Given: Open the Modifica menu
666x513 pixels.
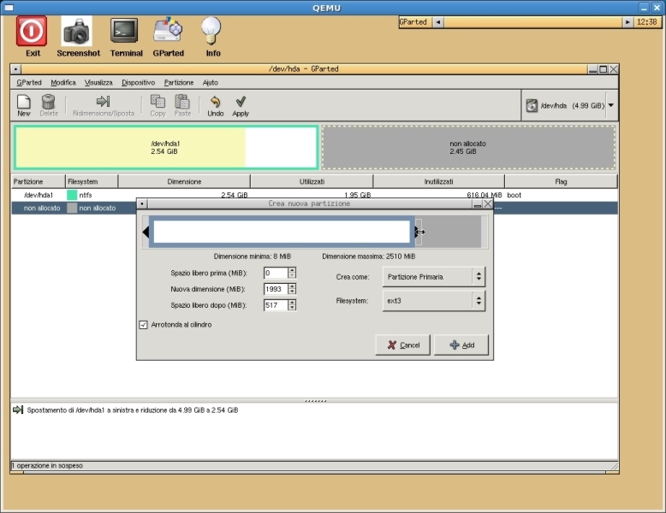Looking at the screenshot, I should (x=62, y=82).
